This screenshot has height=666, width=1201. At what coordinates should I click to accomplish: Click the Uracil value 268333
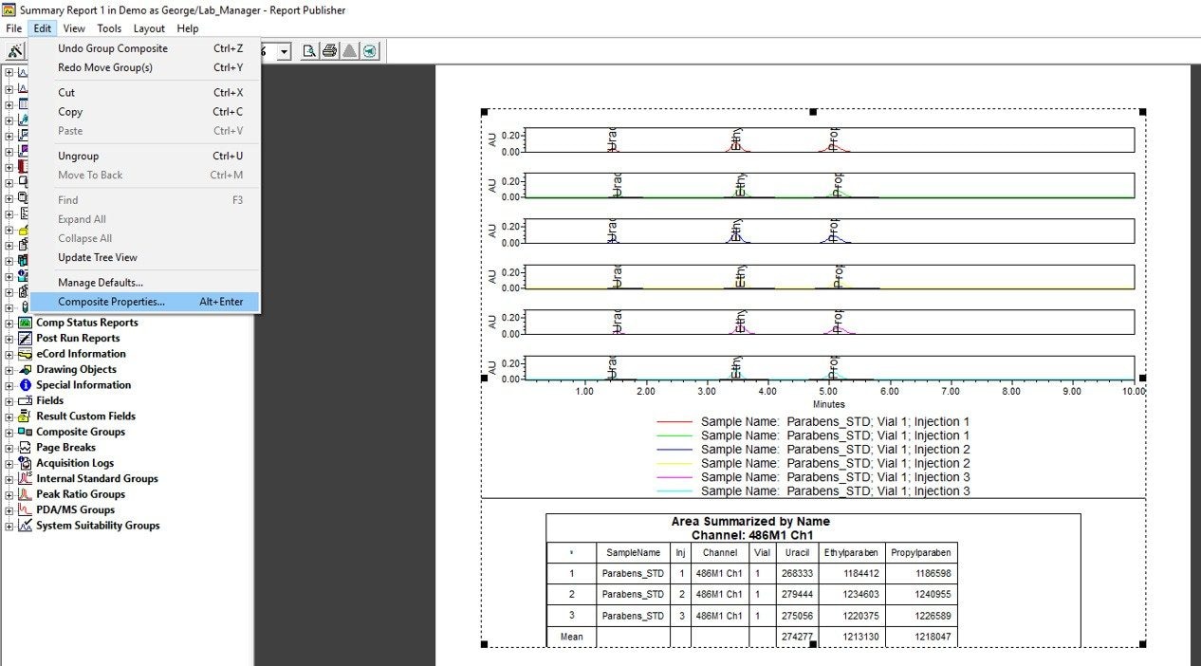click(797, 574)
